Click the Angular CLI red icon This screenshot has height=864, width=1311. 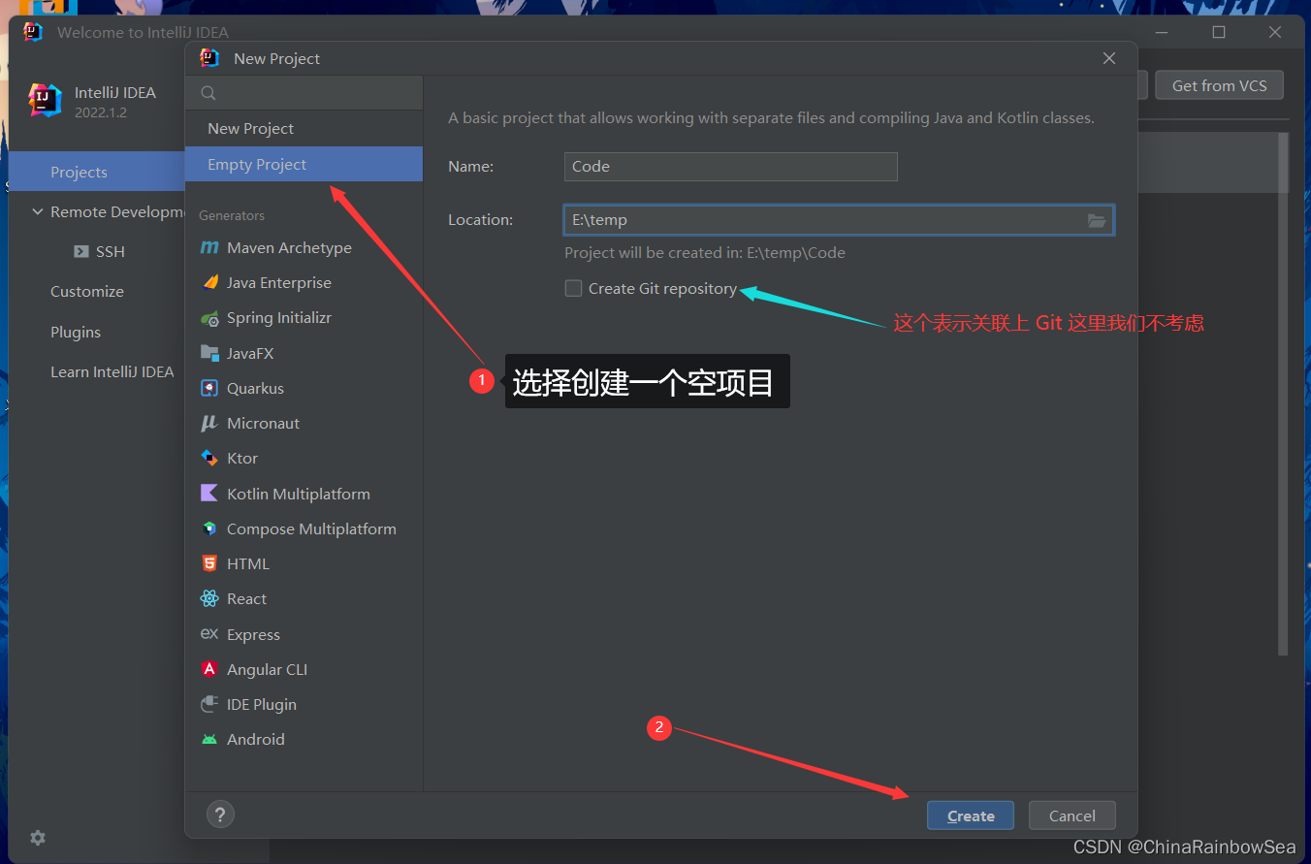pos(209,669)
